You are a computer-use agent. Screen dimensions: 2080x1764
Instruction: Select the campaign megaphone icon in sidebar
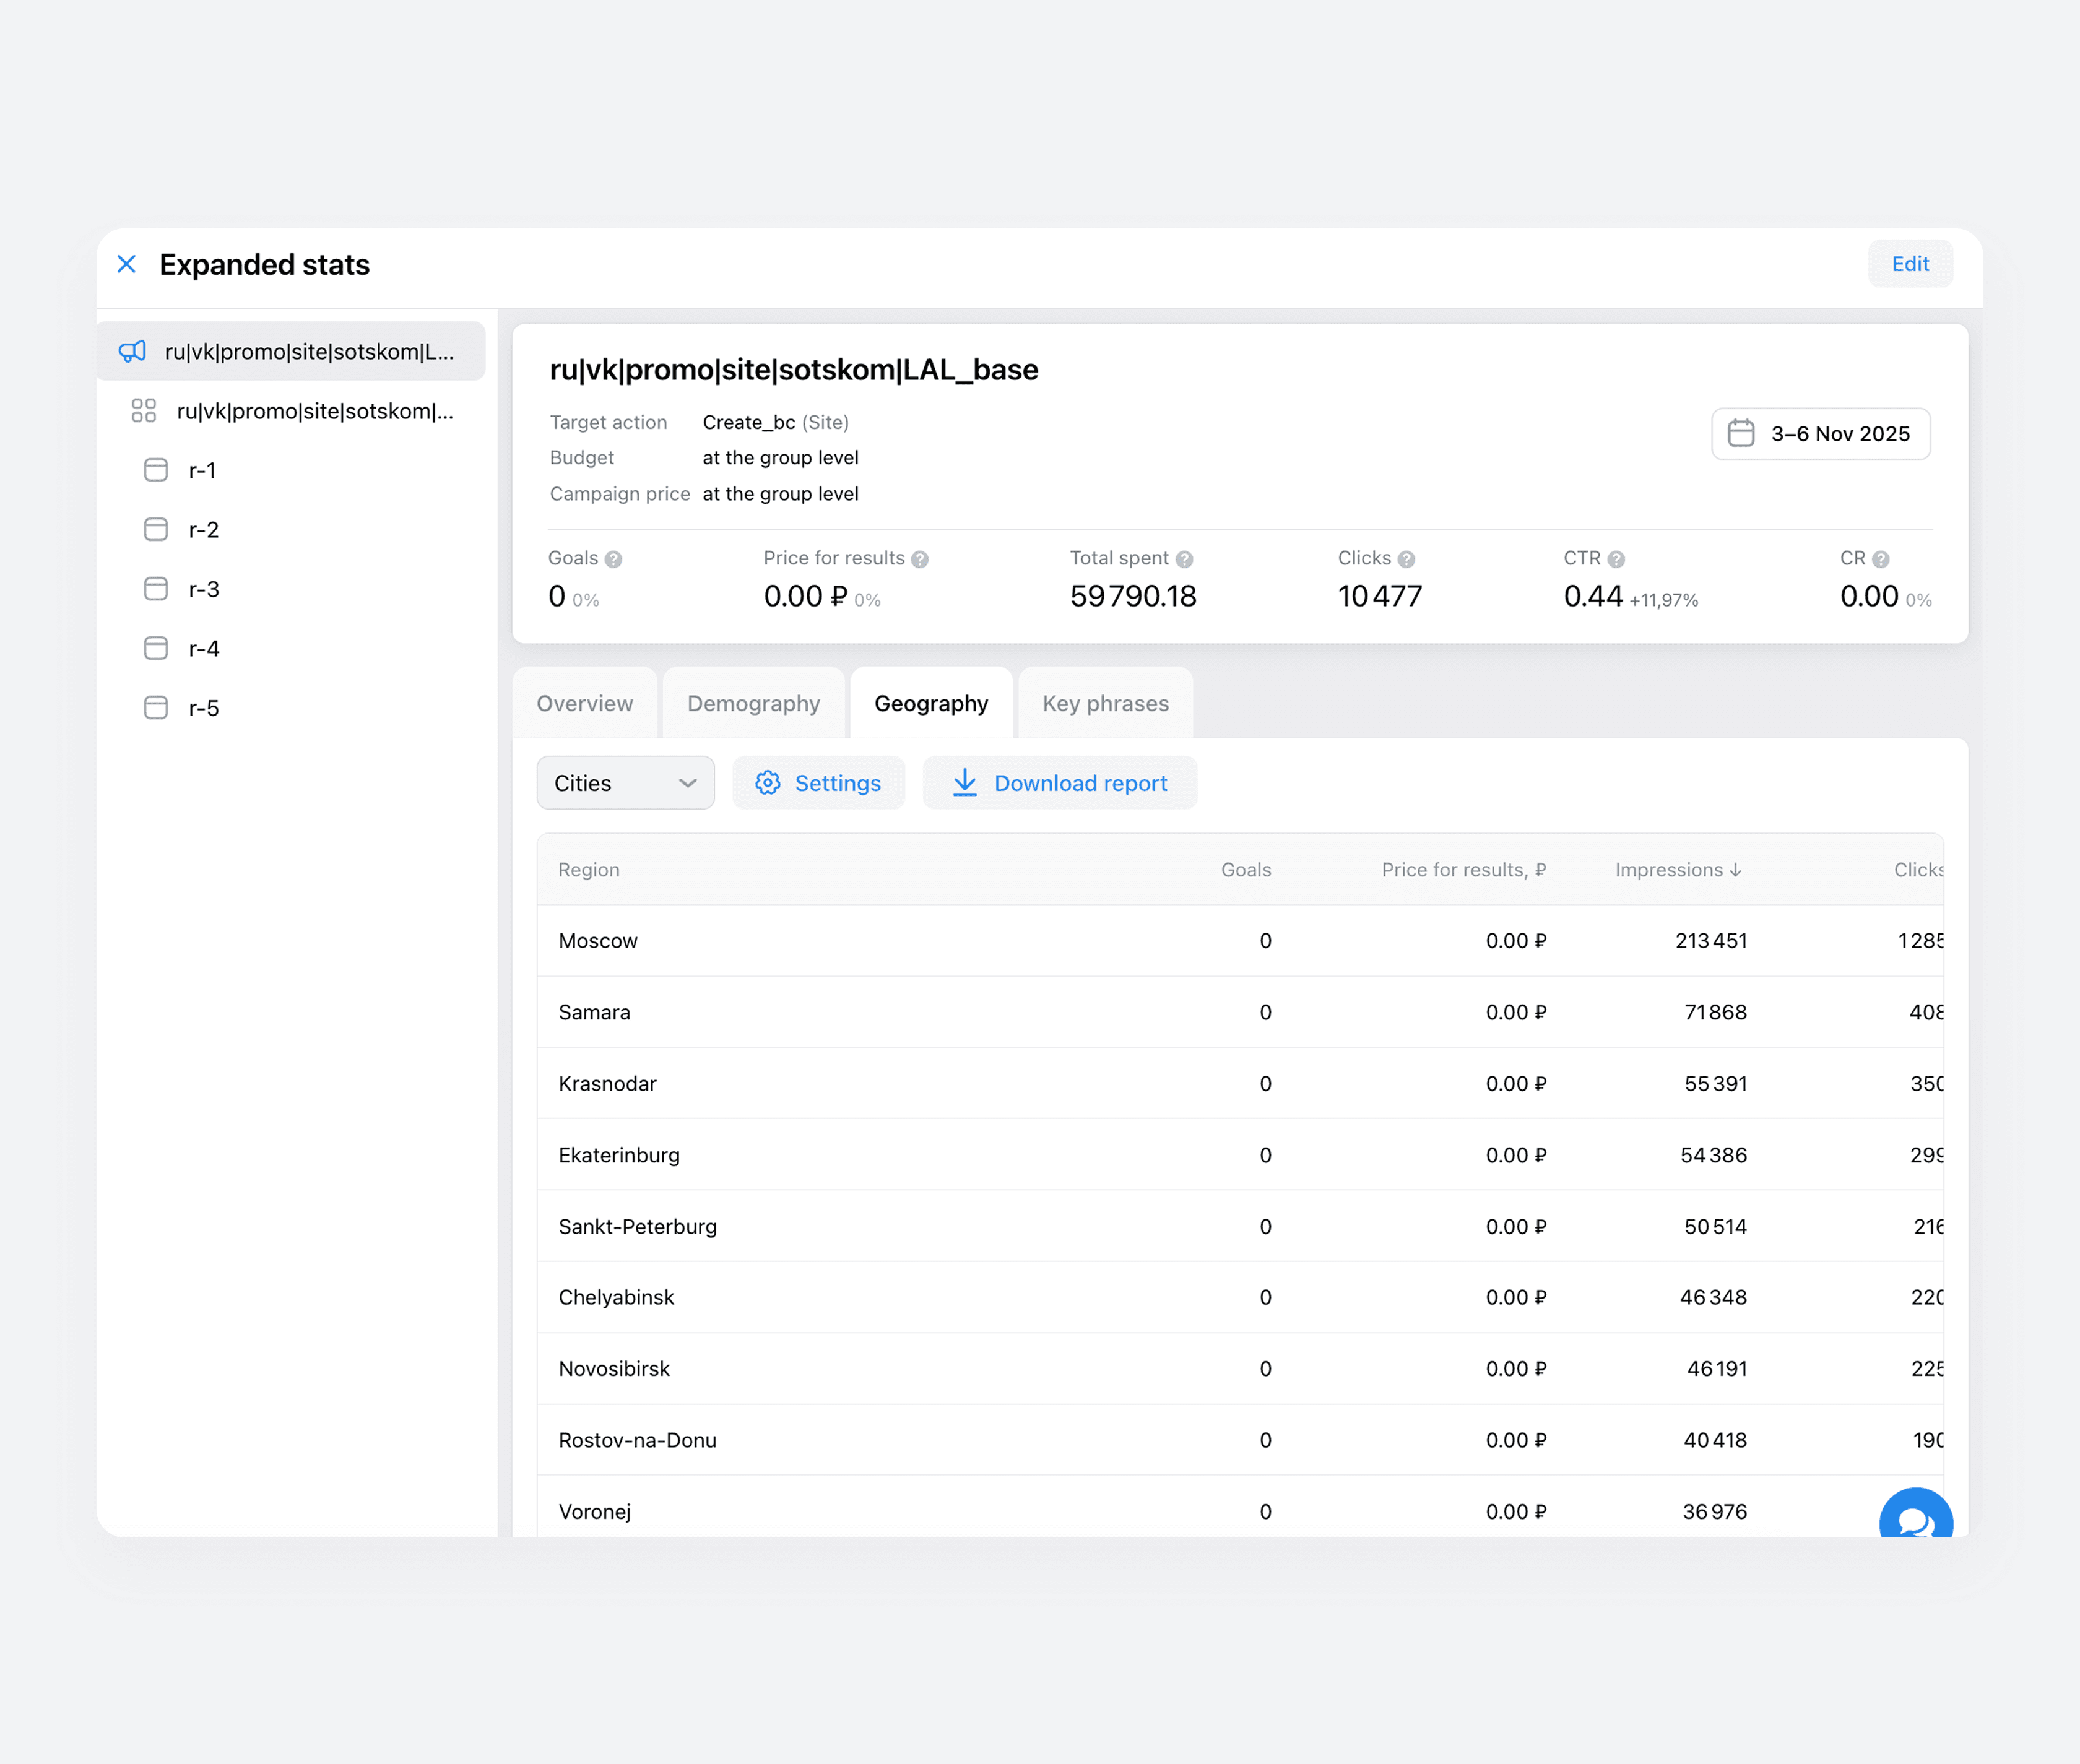133,351
